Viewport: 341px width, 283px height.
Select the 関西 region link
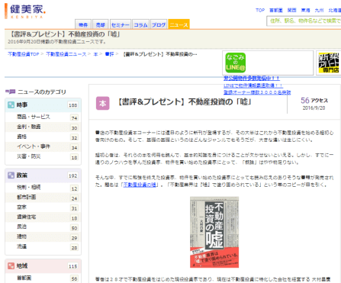point(292,10)
